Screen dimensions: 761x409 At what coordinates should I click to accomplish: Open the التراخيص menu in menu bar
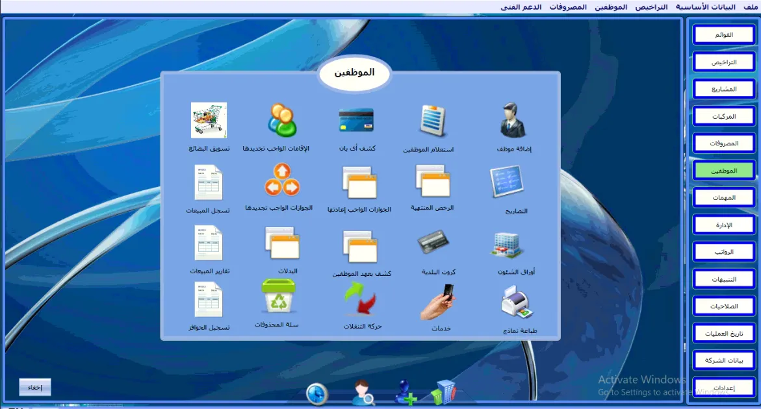coord(651,6)
